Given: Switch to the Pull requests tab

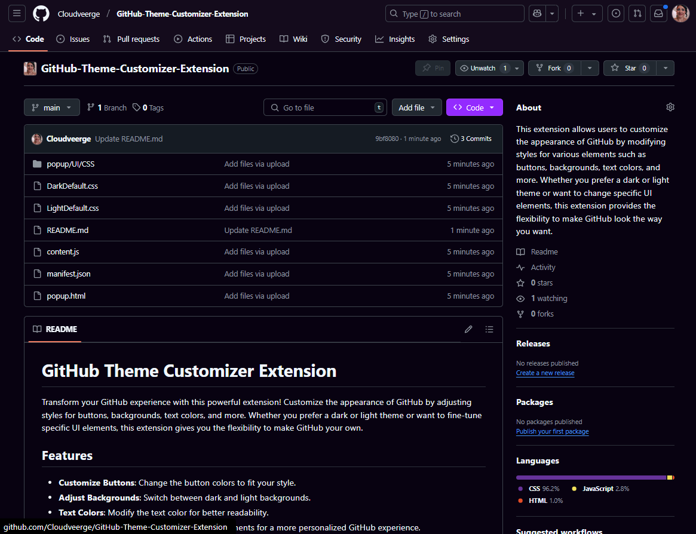Looking at the screenshot, I should pos(131,39).
